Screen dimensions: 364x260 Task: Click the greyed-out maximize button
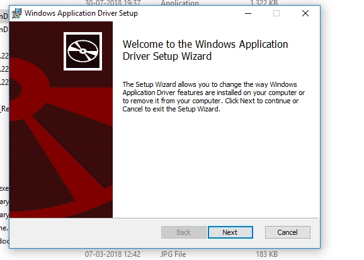point(276,13)
